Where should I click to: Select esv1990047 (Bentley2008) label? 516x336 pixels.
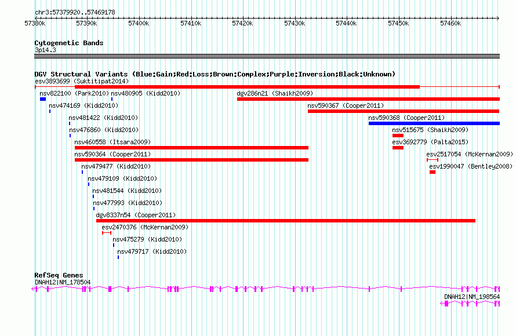[471, 166]
